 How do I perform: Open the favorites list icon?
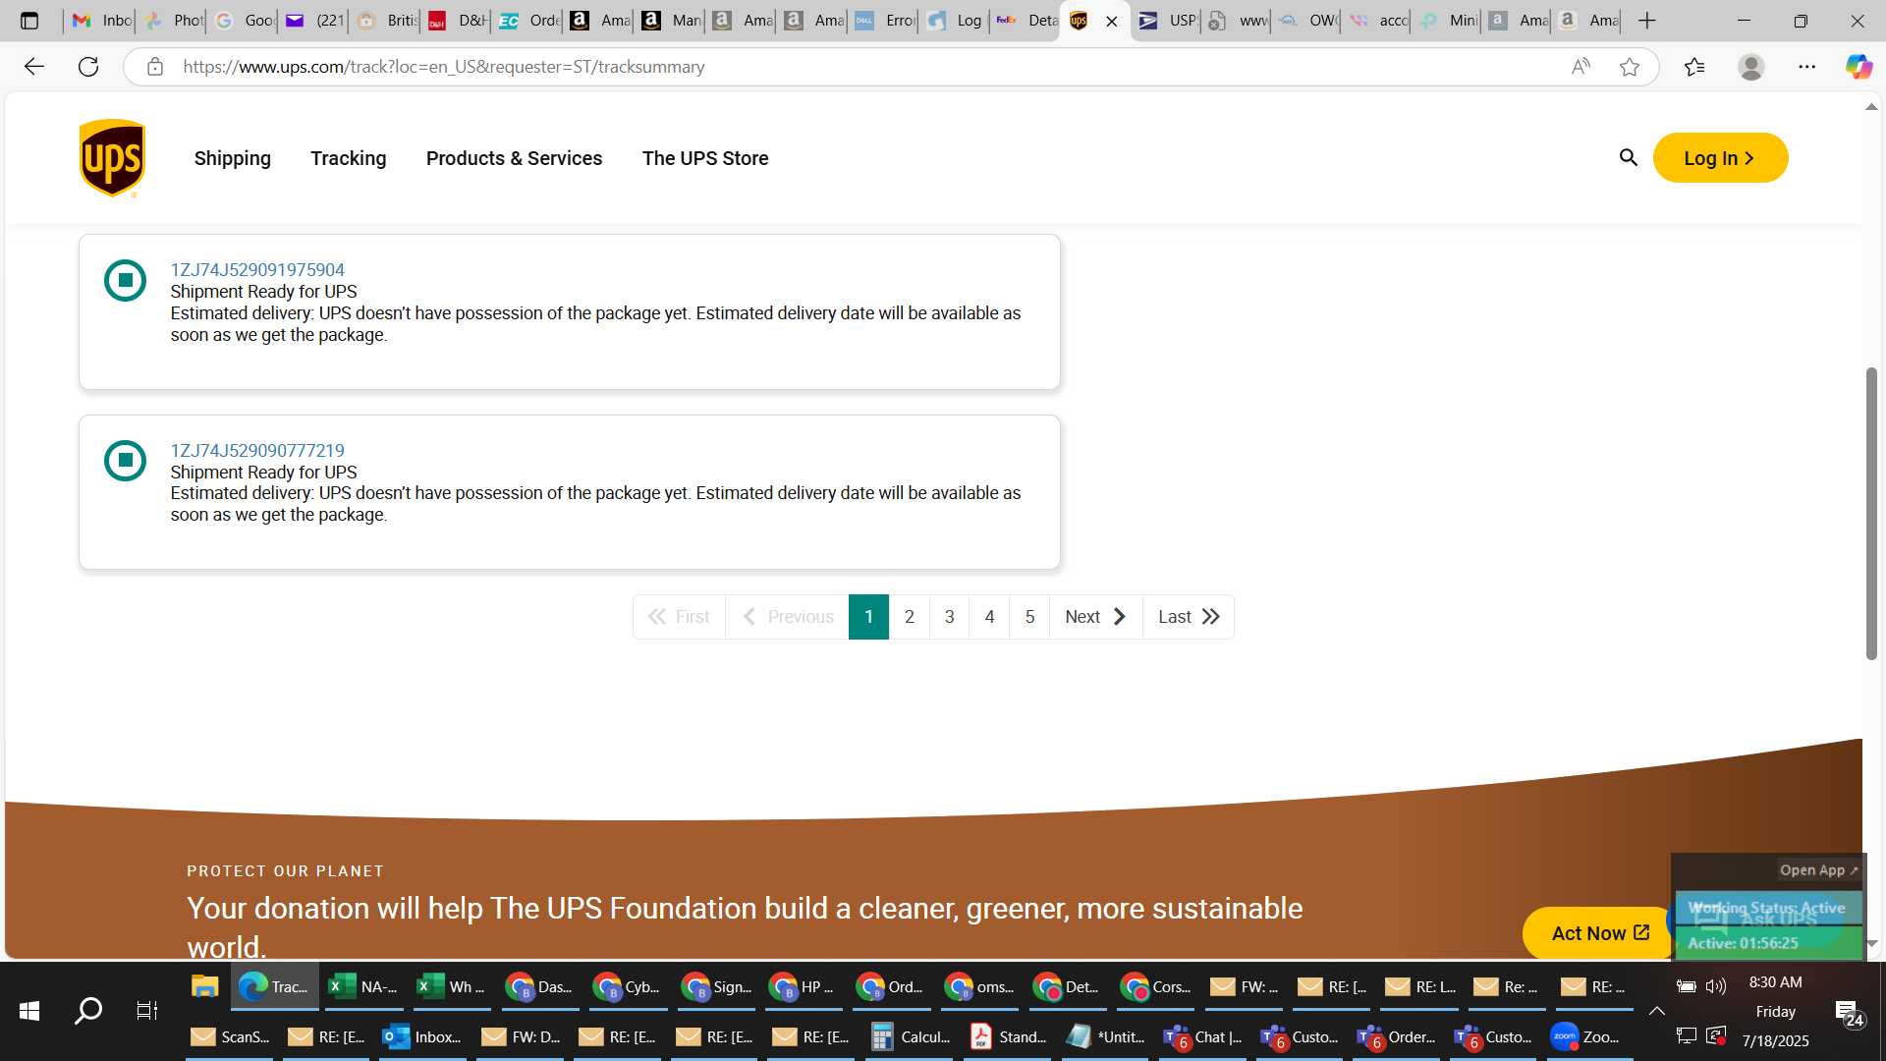point(1694,67)
